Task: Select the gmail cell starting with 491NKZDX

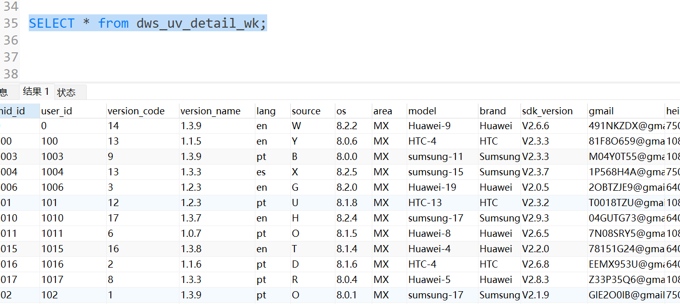Action: coord(626,126)
